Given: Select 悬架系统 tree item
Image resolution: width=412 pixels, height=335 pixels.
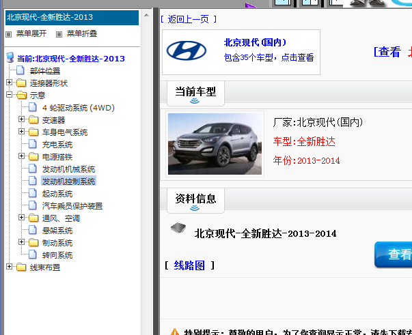Looking at the screenshot, I should tap(57, 231).
